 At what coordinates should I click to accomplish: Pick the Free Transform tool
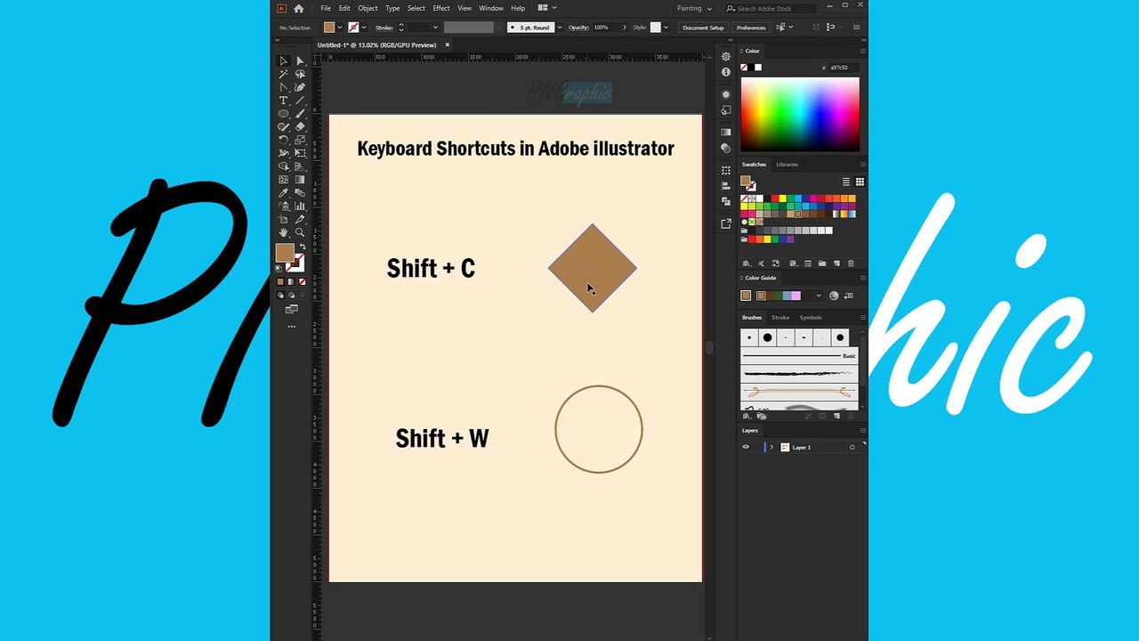(x=300, y=153)
